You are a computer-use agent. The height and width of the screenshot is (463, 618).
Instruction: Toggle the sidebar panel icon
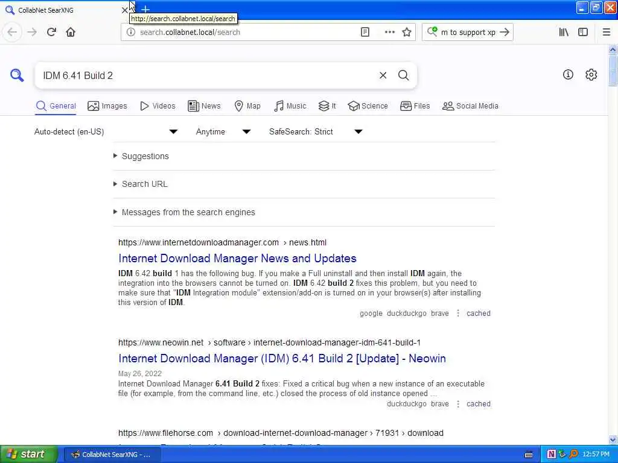click(x=583, y=33)
